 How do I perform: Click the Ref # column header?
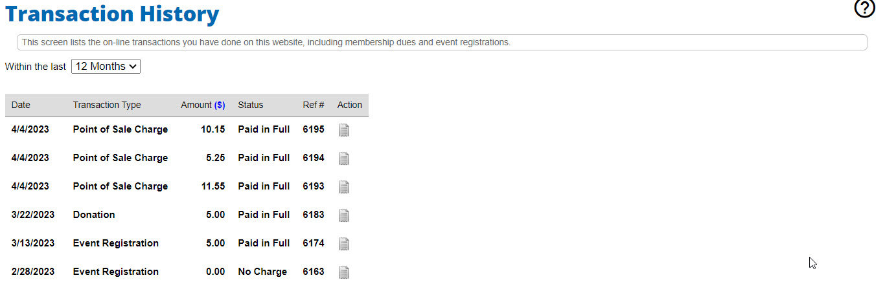(x=314, y=105)
